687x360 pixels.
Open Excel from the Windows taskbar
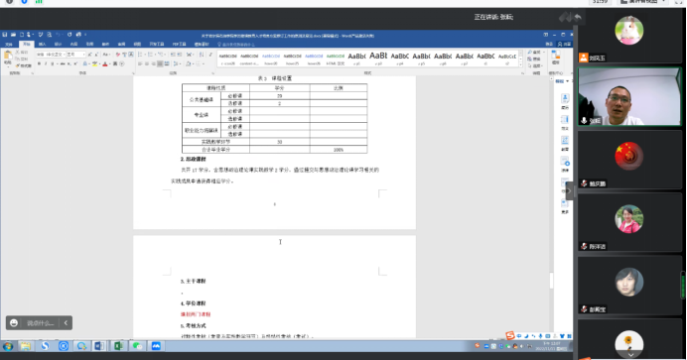[x=118, y=346]
